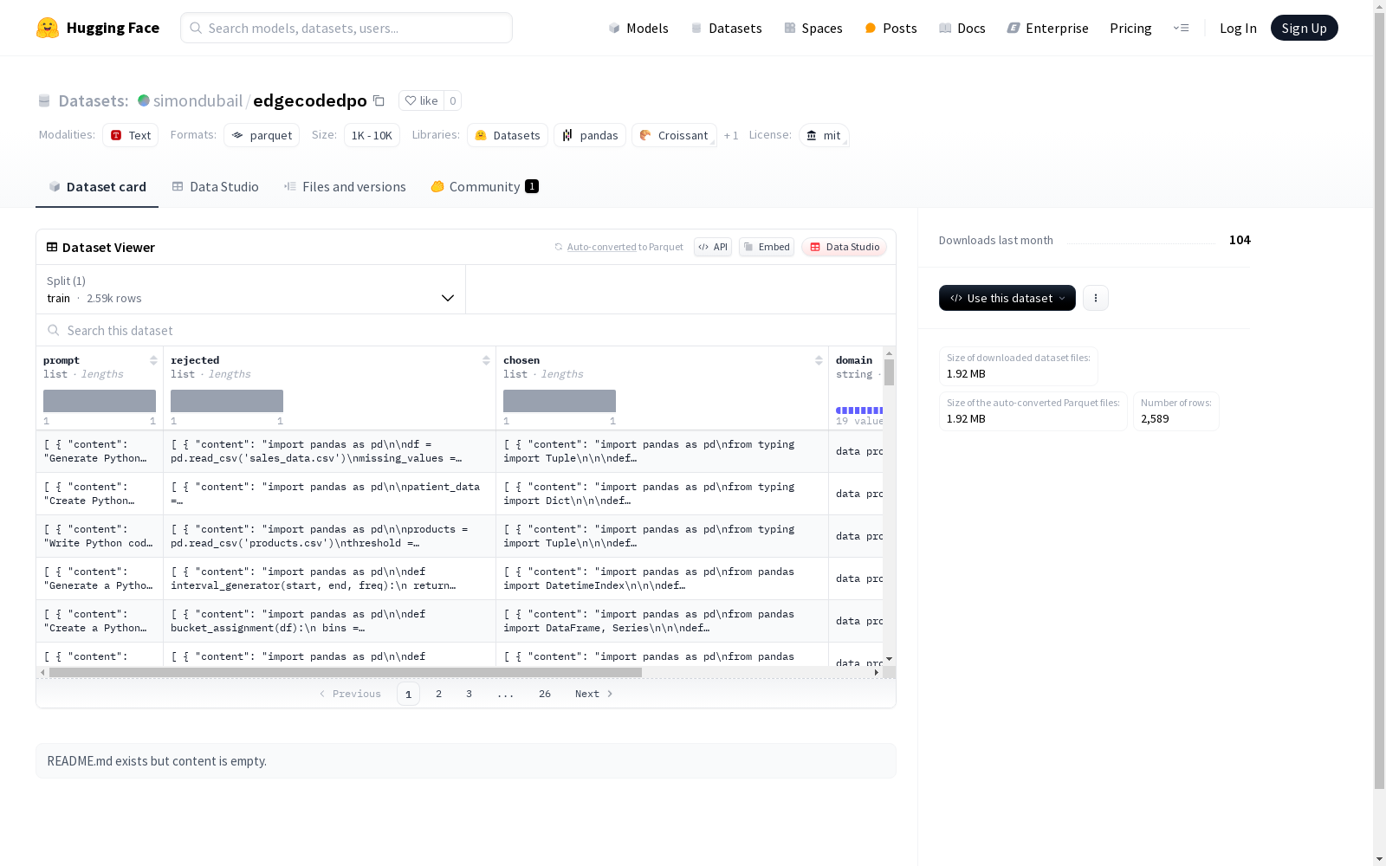Select the Datasets library tag
The width and height of the screenshot is (1386, 866).
508,135
